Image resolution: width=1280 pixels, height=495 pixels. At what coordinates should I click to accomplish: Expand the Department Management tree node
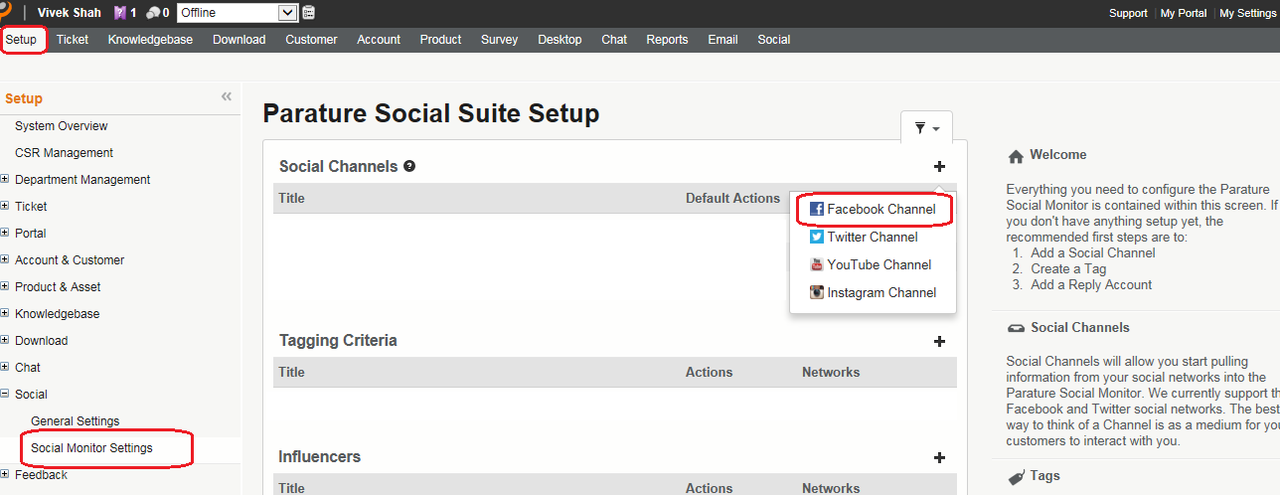tap(6, 180)
